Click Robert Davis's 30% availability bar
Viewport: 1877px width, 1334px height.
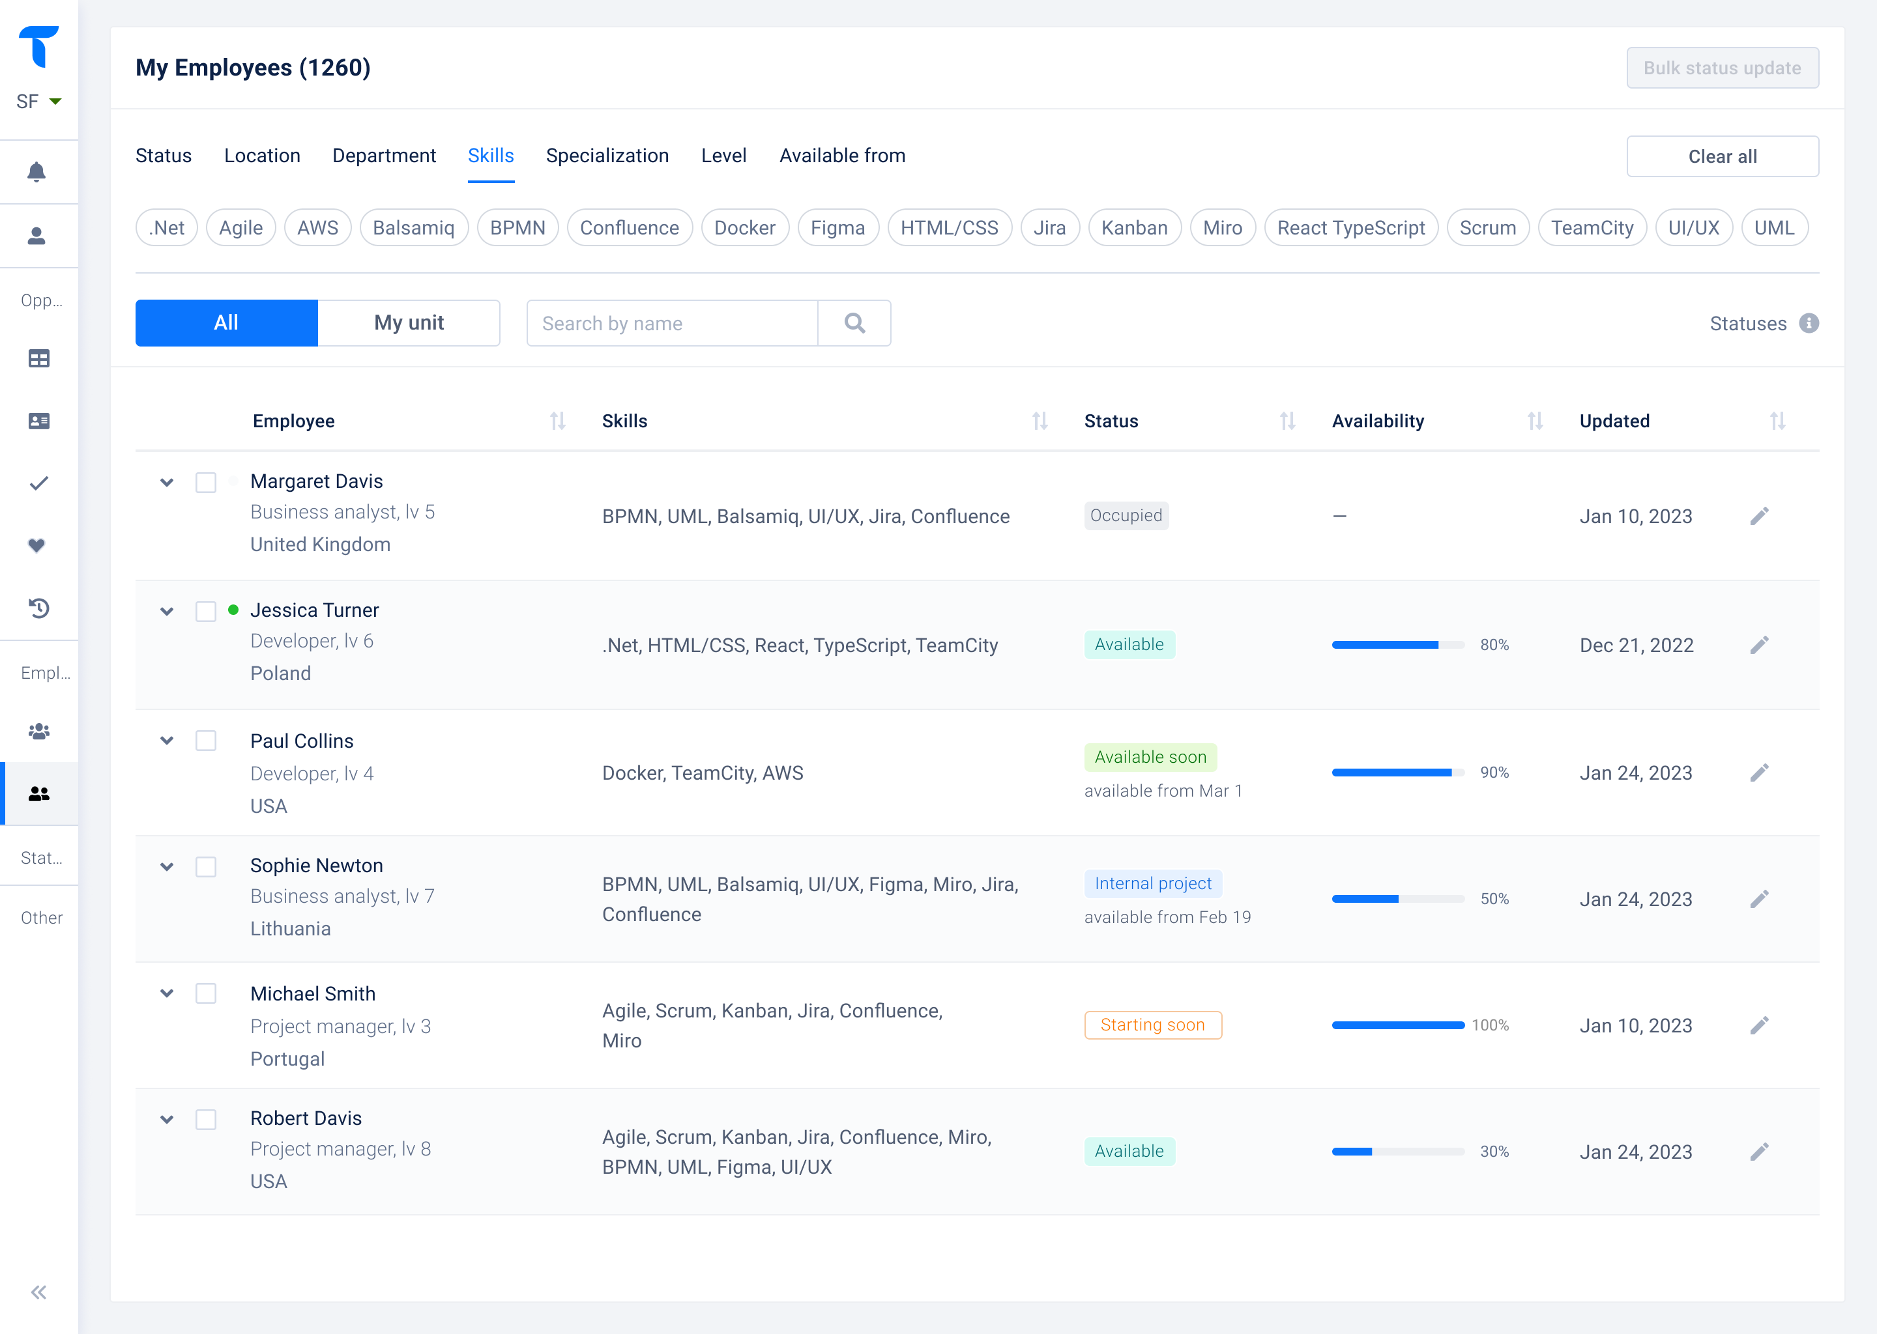tap(1398, 1152)
